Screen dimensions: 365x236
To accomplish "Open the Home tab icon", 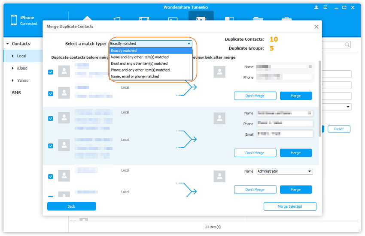I will tap(87, 19).
